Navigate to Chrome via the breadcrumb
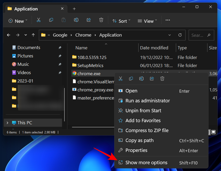 tap(83, 35)
